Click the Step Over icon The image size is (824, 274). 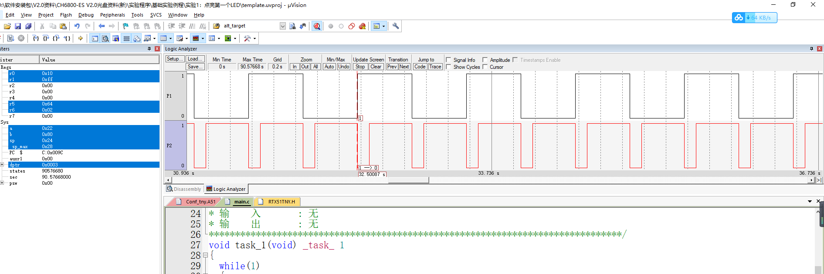point(46,38)
